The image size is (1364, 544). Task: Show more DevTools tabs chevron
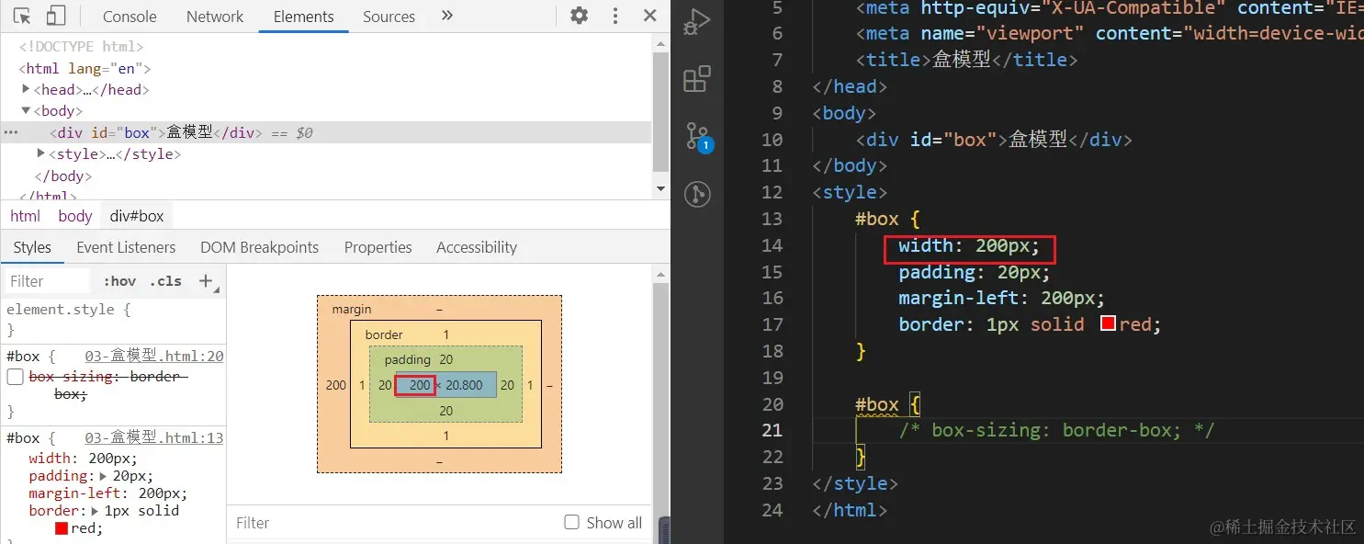pos(447,16)
